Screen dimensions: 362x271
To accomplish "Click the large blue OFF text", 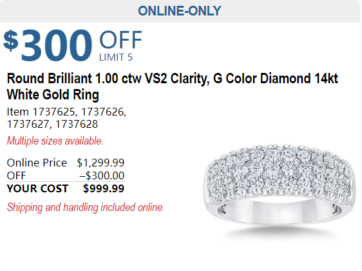I will coord(120,40).
